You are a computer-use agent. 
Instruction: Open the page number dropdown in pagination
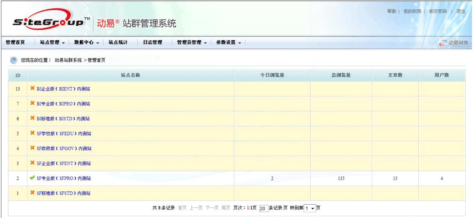pyautogui.click(x=310, y=208)
